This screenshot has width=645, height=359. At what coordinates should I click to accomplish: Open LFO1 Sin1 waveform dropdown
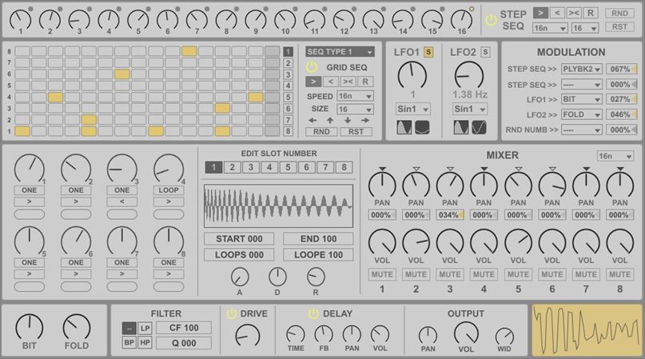click(x=413, y=109)
